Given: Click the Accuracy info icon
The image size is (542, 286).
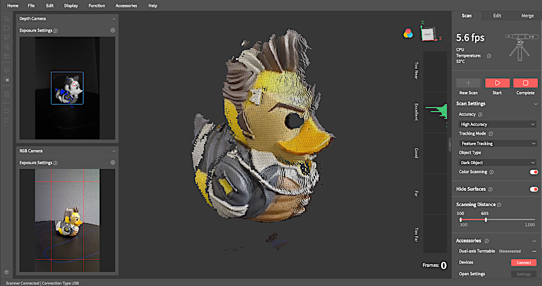Looking at the screenshot, I should pos(480,114).
